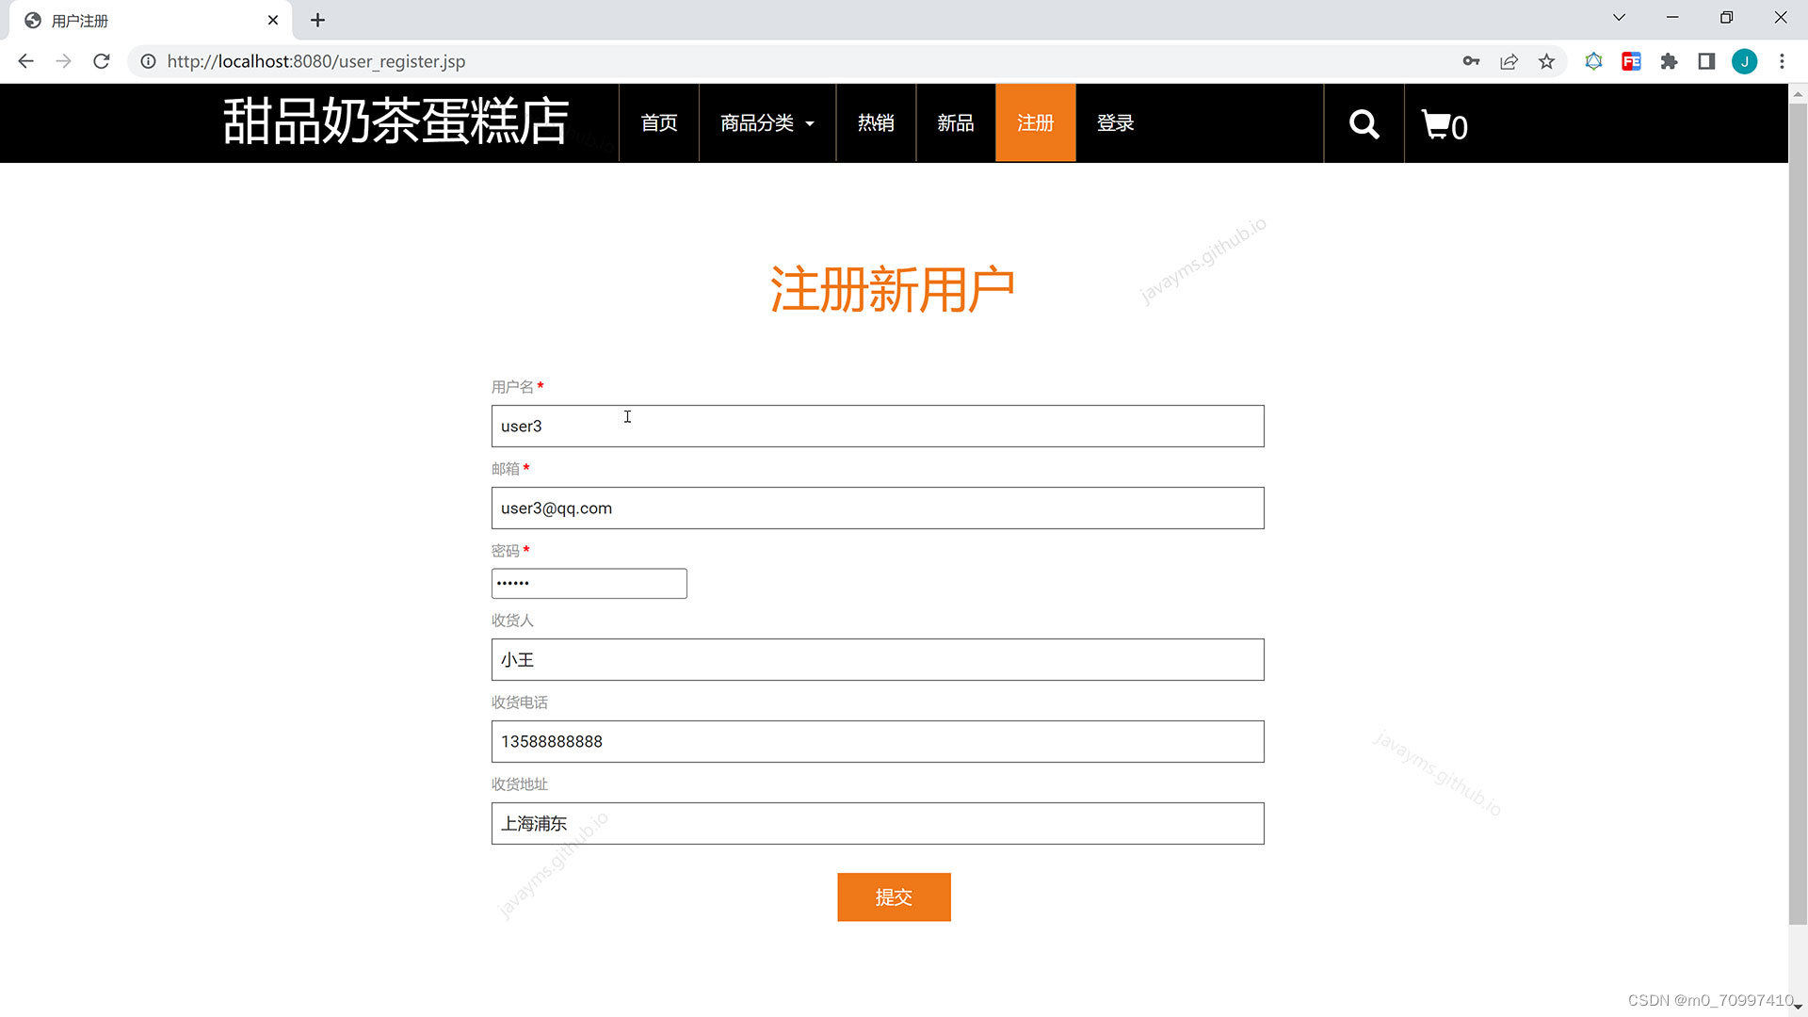Open the 热销 nav item
This screenshot has width=1808, height=1017.
(876, 123)
